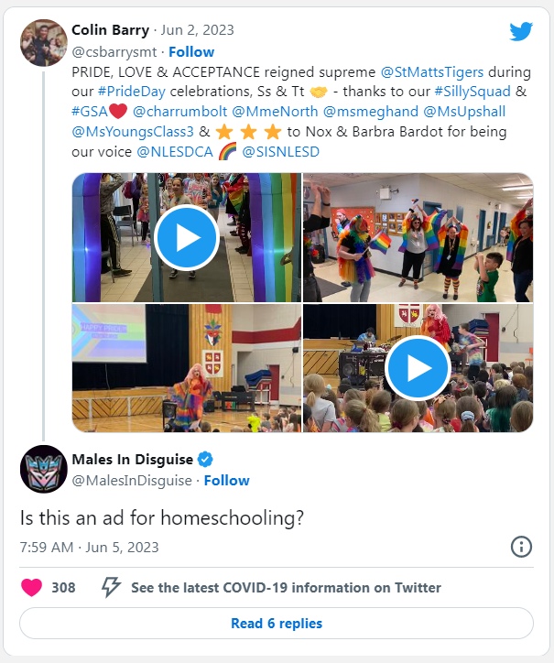Click the Twitter bird logo
The image size is (554, 663).
(x=521, y=31)
